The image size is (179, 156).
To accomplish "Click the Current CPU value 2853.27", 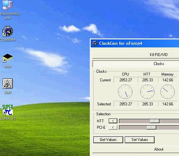I will click(126, 80).
